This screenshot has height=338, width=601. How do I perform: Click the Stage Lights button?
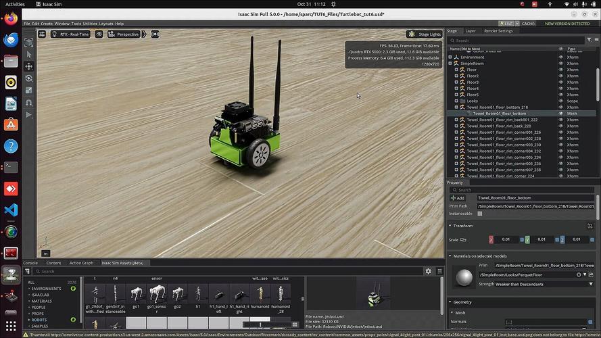425,34
